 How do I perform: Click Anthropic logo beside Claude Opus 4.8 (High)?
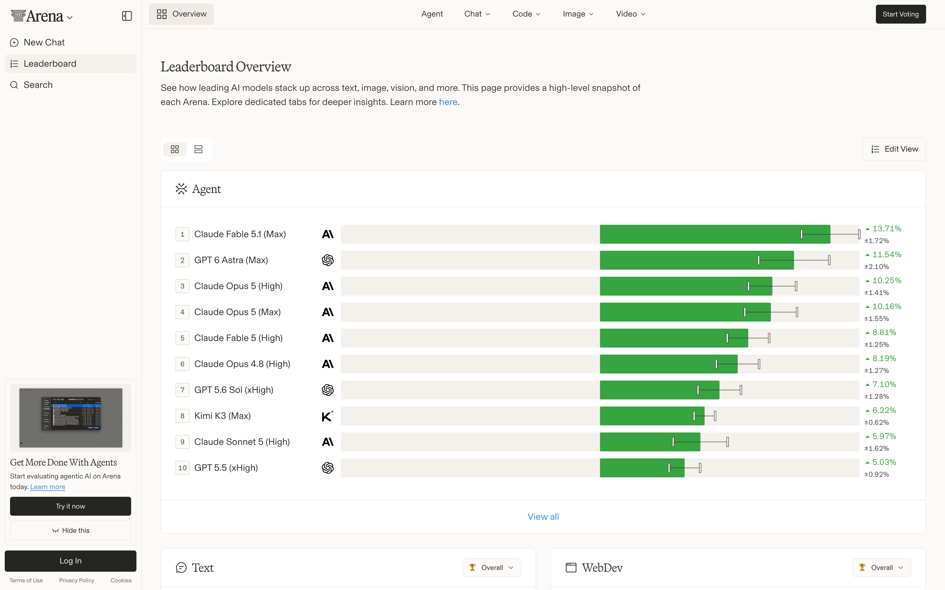pos(328,364)
